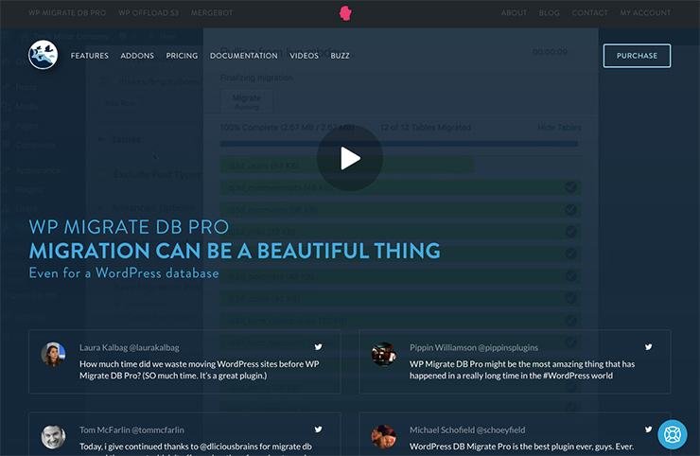Click Michael Schofield's avatar
The width and height of the screenshot is (700, 456).
click(x=384, y=437)
